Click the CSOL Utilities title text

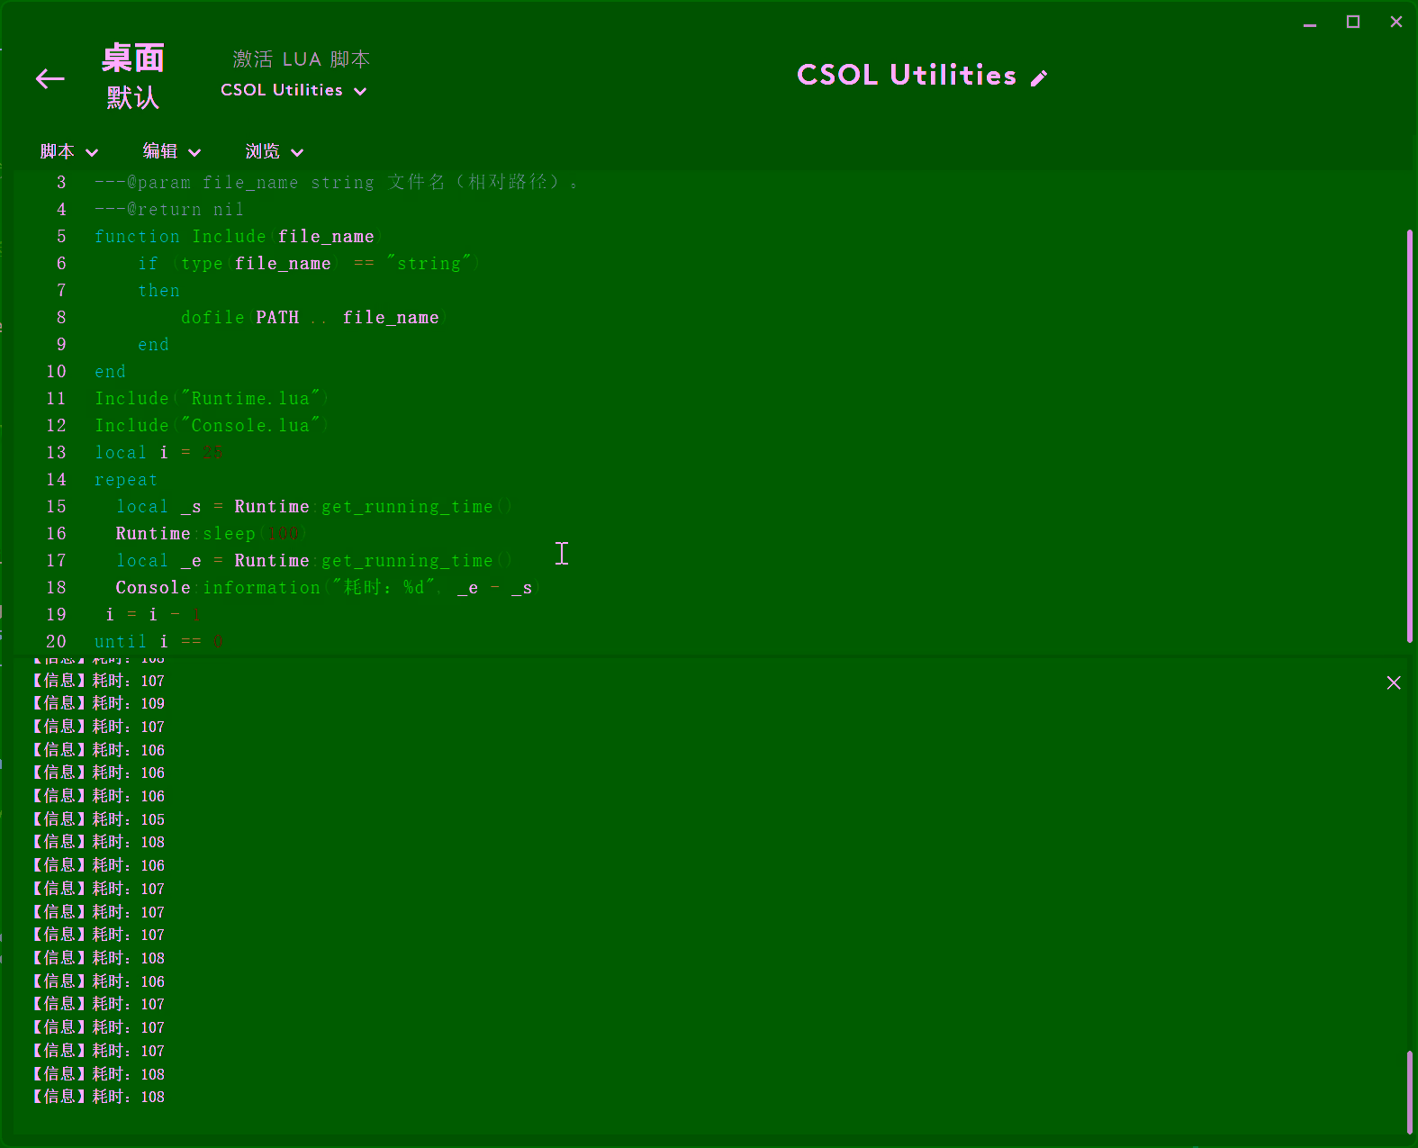[x=906, y=76]
